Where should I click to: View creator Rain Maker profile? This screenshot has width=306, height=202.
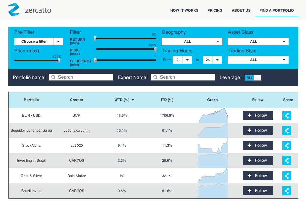(76, 176)
